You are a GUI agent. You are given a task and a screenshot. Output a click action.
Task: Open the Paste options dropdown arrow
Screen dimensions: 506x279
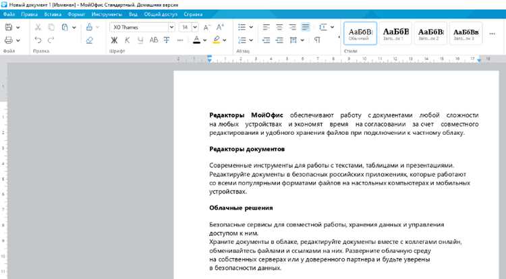74,28
